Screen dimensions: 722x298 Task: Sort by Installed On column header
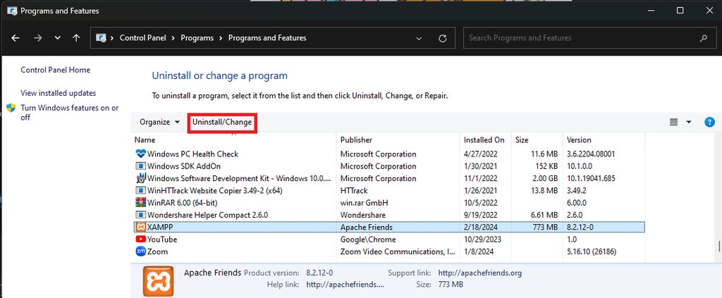(x=484, y=139)
